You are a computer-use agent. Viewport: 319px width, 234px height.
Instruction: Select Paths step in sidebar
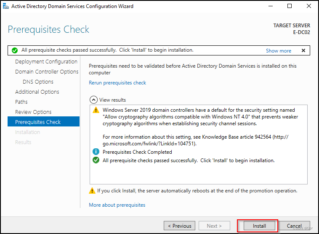[x=21, y=102]
